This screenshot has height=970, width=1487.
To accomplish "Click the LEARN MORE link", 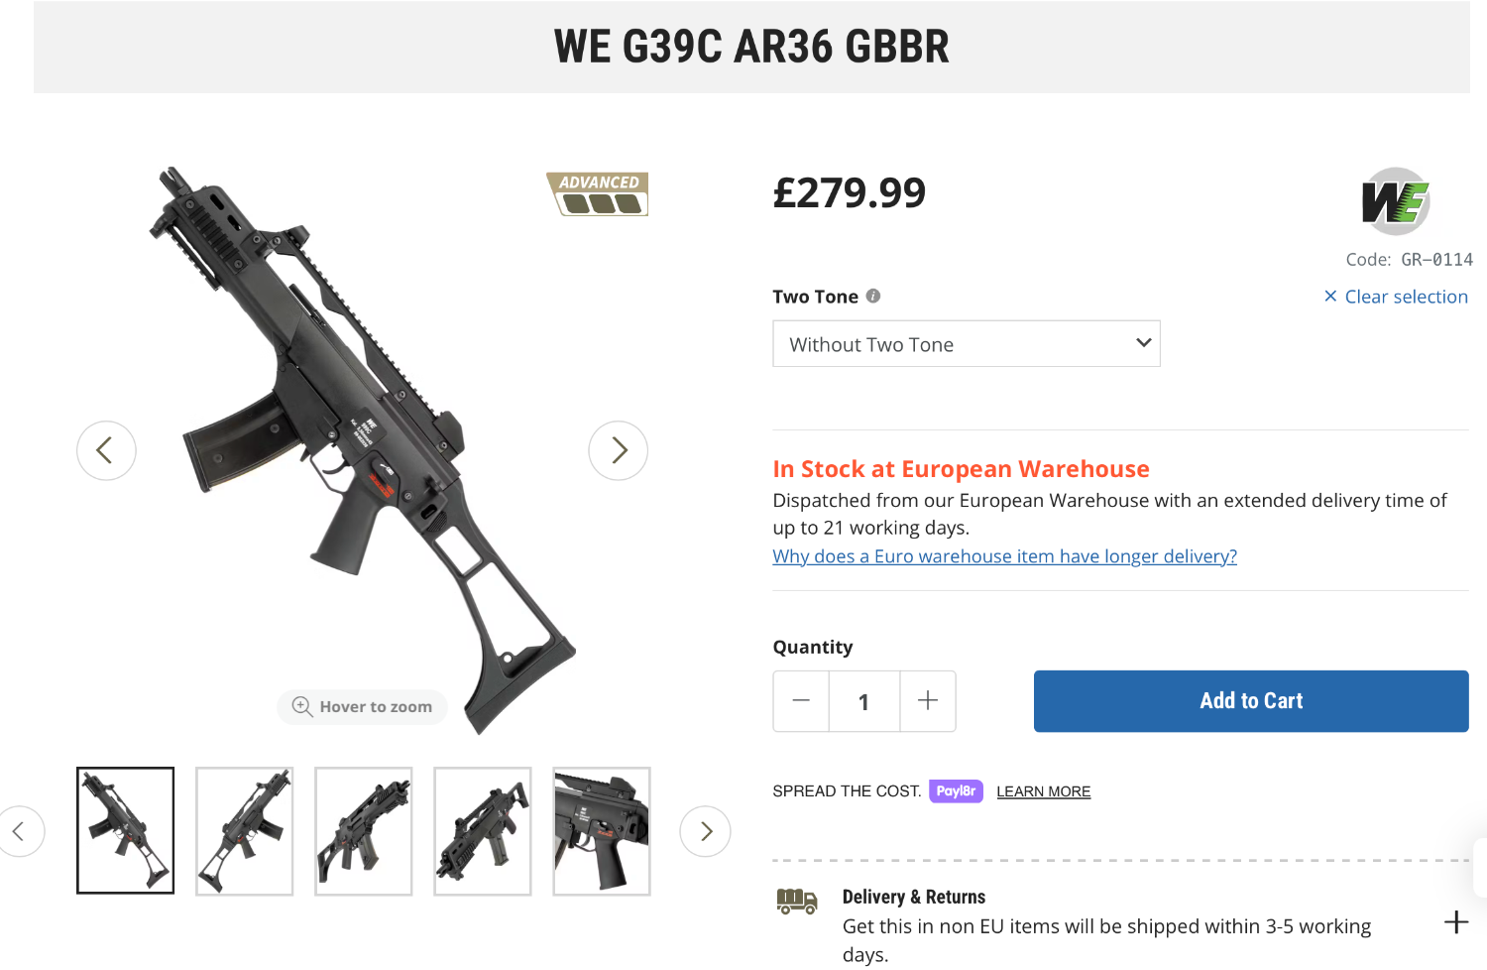I will [1043, 791].
